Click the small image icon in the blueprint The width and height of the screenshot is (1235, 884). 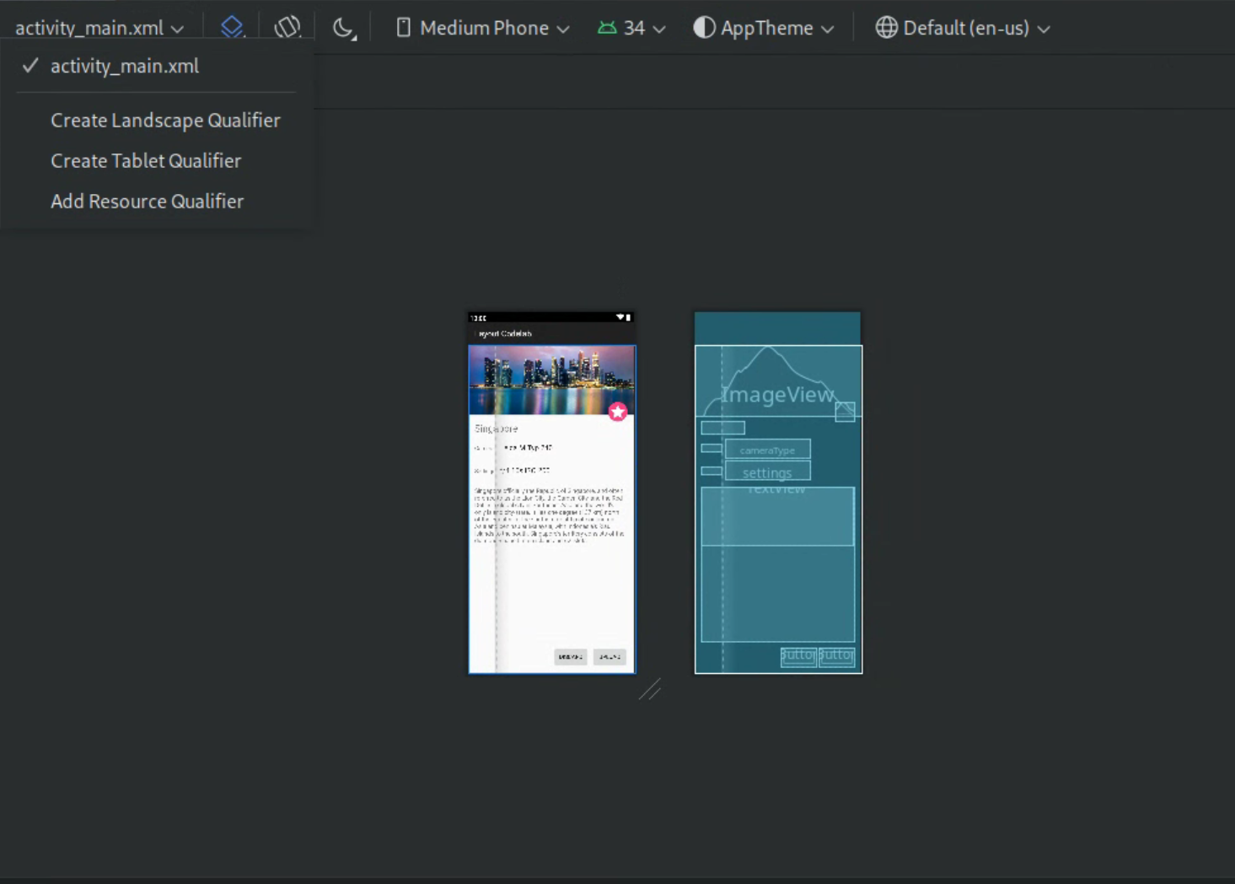(845, 412)
